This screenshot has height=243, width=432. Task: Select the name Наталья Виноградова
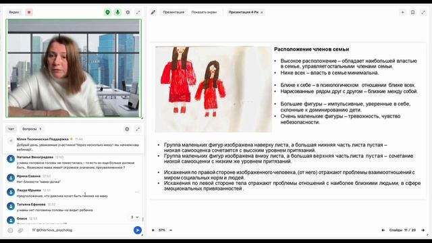(35, 157)
